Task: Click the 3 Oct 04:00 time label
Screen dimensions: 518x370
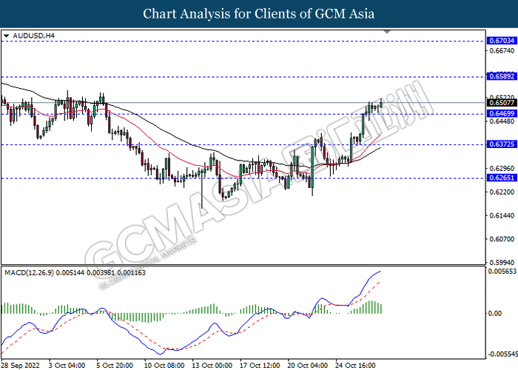Action: (x=67, y=366)
